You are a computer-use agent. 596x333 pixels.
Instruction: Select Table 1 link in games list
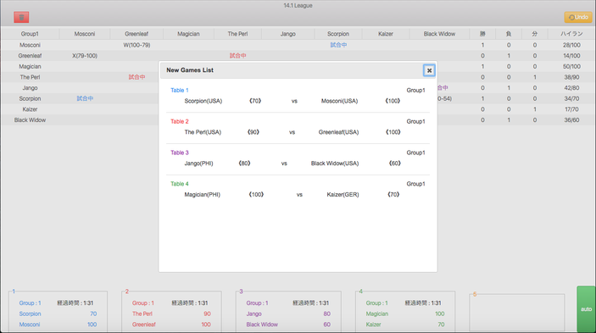(x=180, y=91)
